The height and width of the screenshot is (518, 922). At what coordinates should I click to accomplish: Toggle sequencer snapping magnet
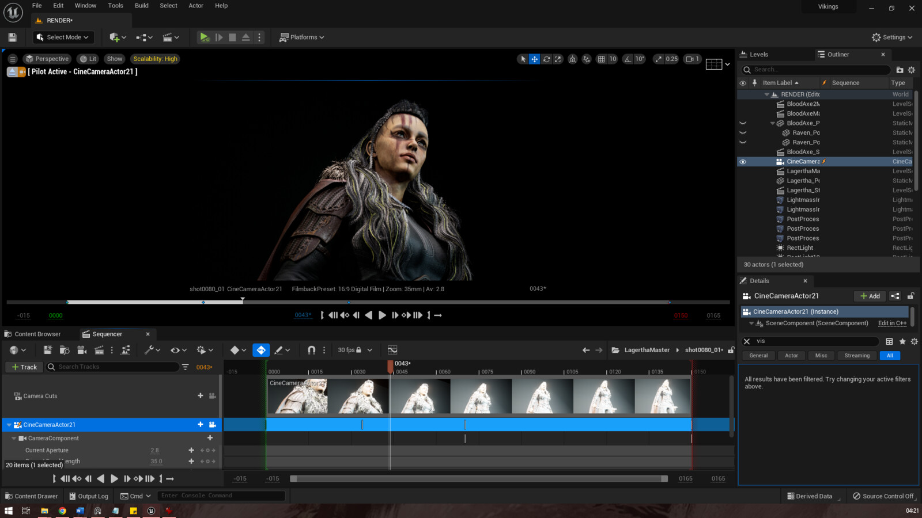[x=312, y=350]
